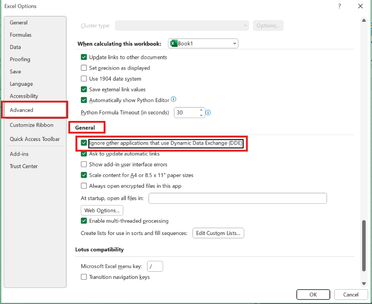Click the At startup open all files field
This screenshot has width=372, height=304.
[x=238, y=198]
